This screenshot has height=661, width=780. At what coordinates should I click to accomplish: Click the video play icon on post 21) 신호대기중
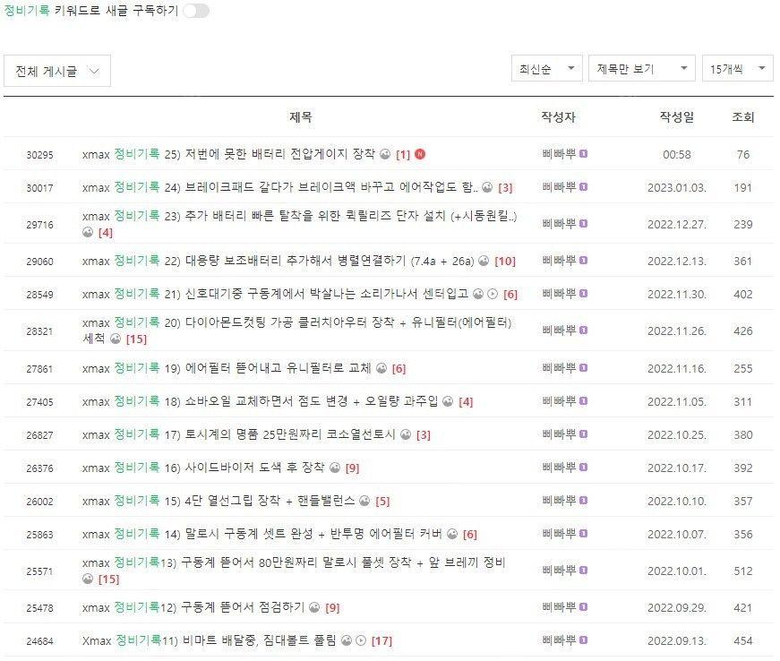[493, 294]
